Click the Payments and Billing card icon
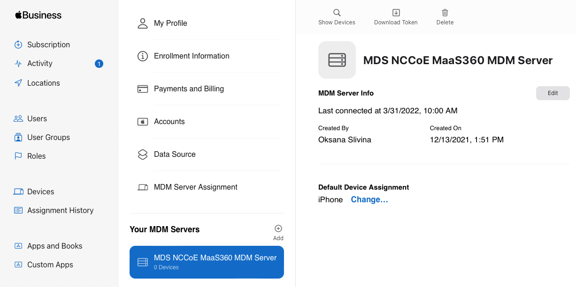Screen dimensions: 576x287 [x=143, y=89]
